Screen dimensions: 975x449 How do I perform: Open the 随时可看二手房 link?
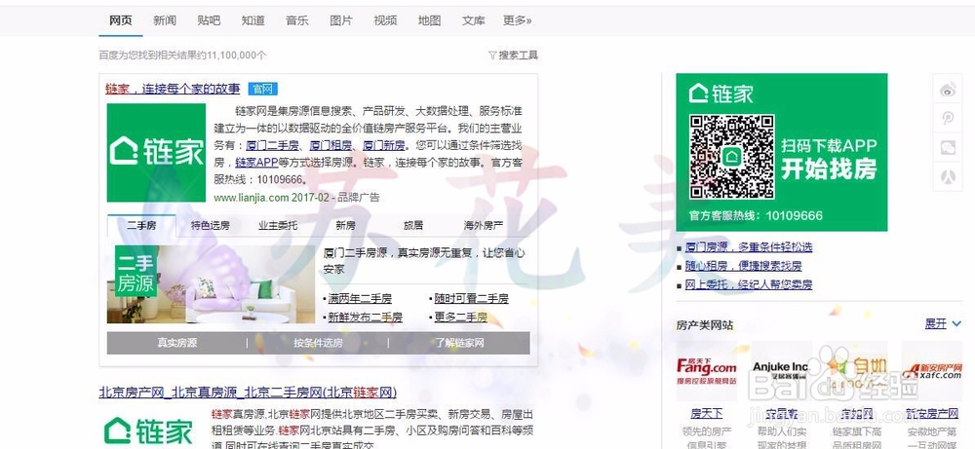[471, 299]
